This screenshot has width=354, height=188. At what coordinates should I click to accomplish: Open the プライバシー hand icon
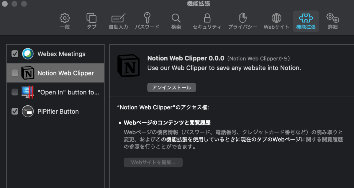coord(242,18)
